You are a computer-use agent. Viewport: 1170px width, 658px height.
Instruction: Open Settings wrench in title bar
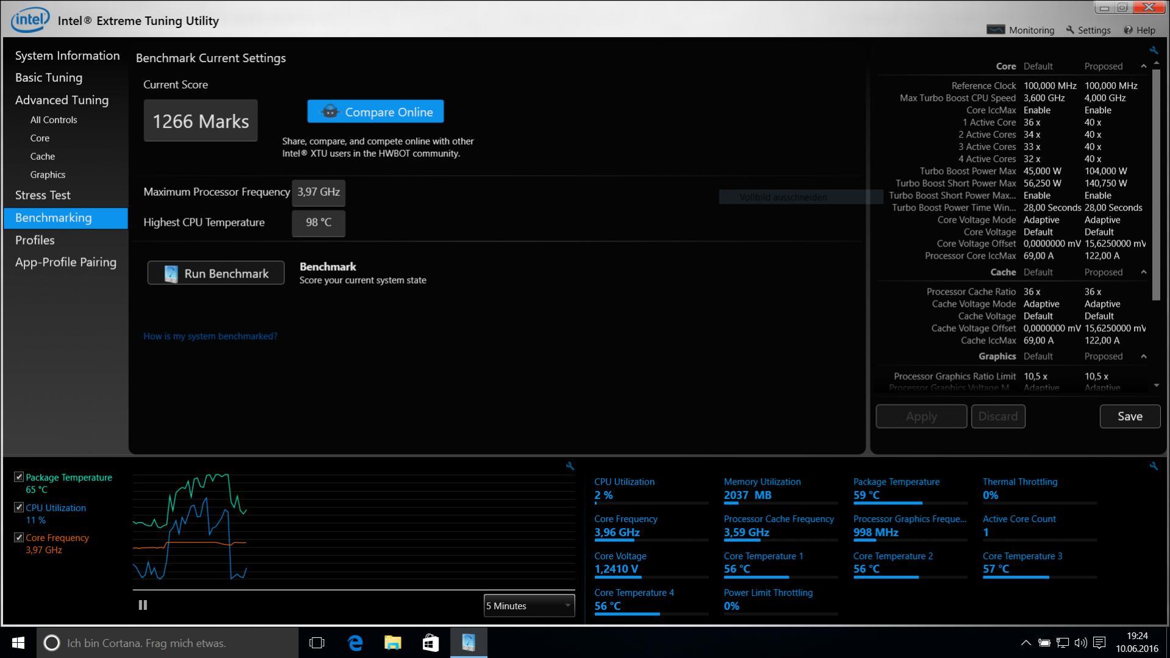pos(1070,30)
